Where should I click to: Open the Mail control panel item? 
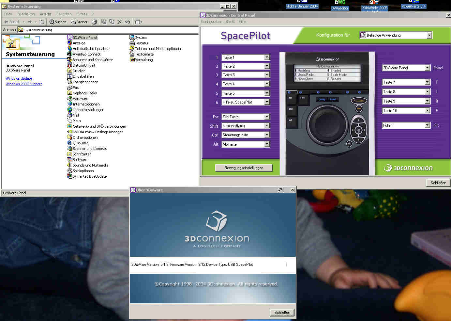73,115
